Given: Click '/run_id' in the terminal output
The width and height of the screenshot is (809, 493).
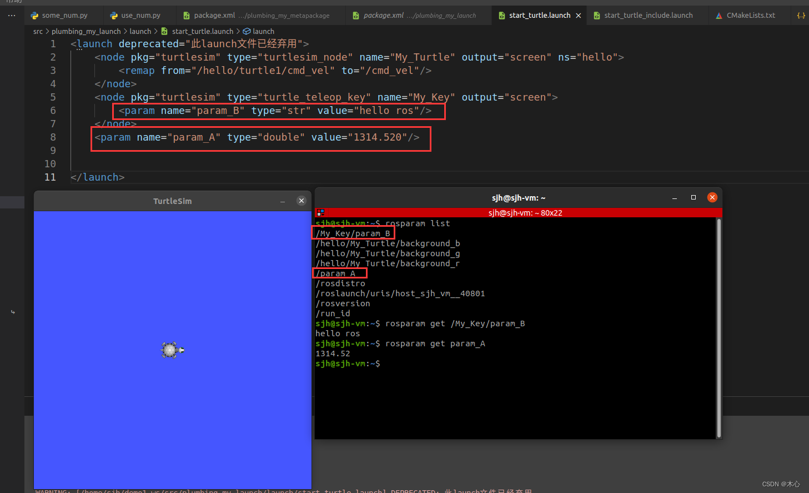Looking at the screenshot, I should 333,313.
